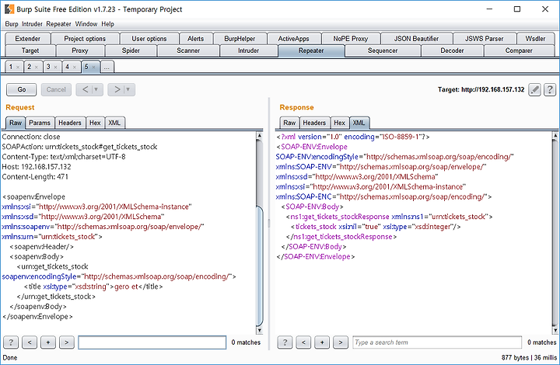Show the request Hex view
The width and height of the screenshot is (560, 365).
point(95,123)
